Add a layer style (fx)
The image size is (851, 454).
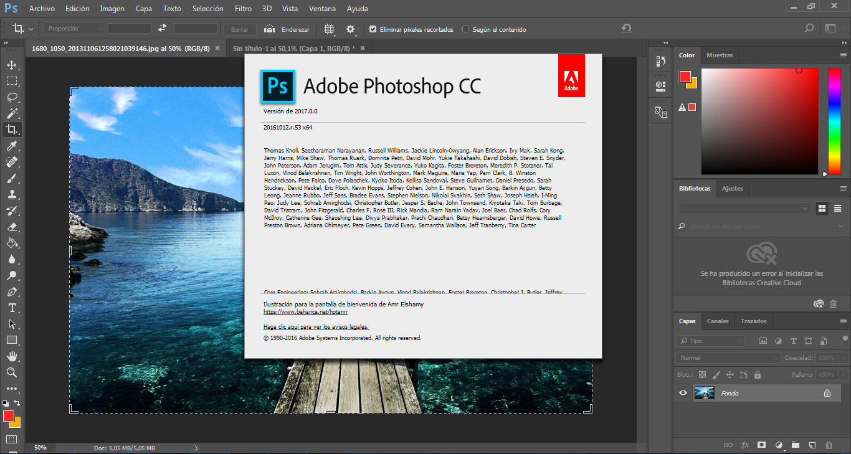click(745, 445)
